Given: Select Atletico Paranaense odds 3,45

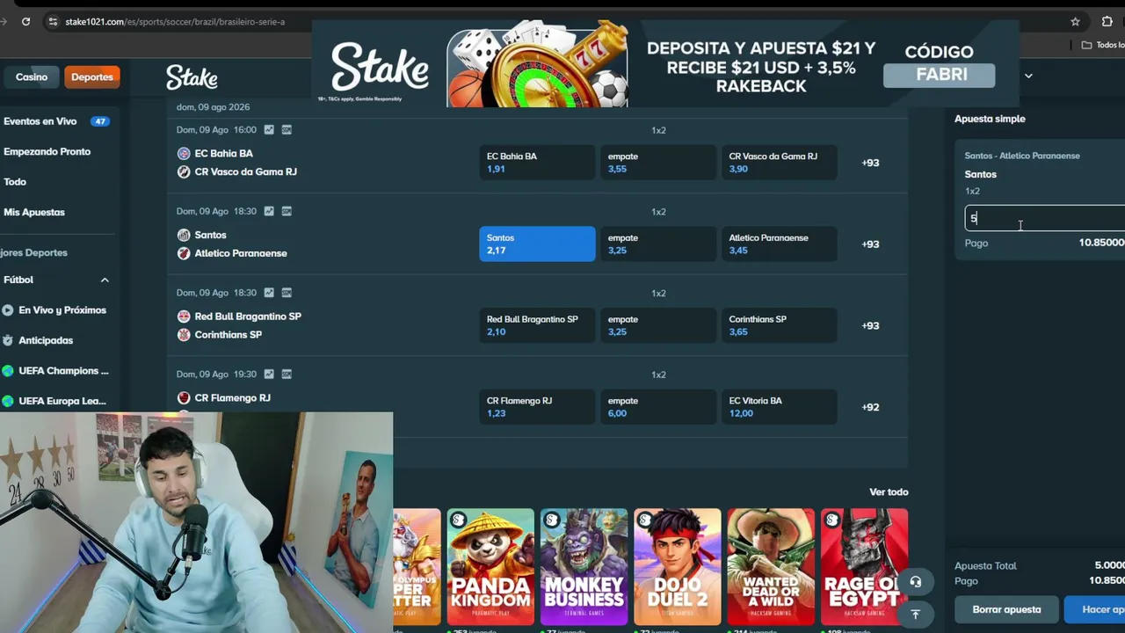Looking at the screenshot, I should (779, 244).
